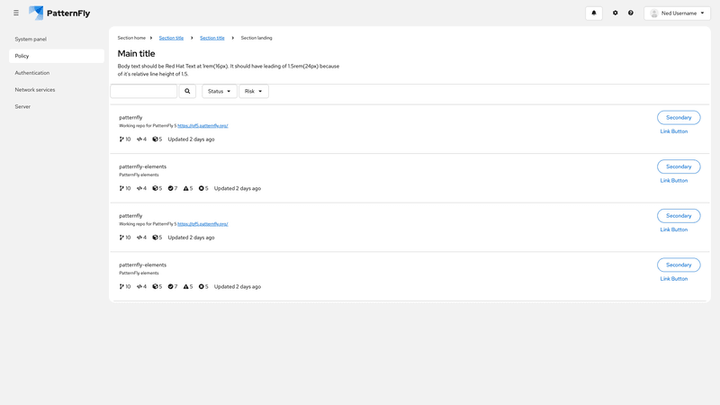Toggle the hamburger navigation menu
This screenshot has height=405, width=720.
[16, 13]
